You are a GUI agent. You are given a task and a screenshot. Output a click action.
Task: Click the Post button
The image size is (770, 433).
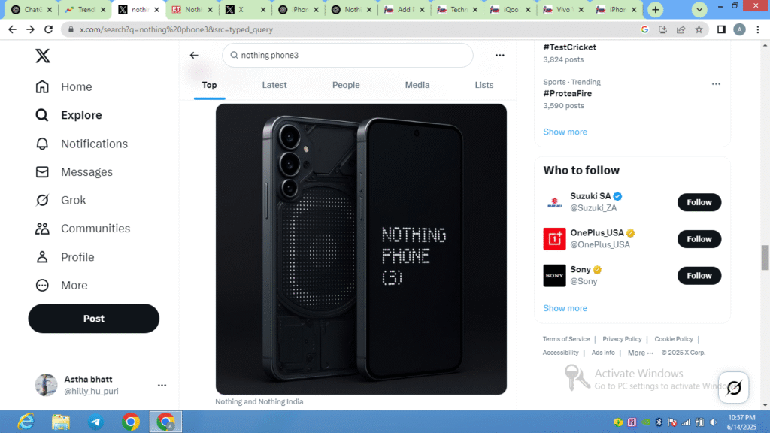pos(94,319)
